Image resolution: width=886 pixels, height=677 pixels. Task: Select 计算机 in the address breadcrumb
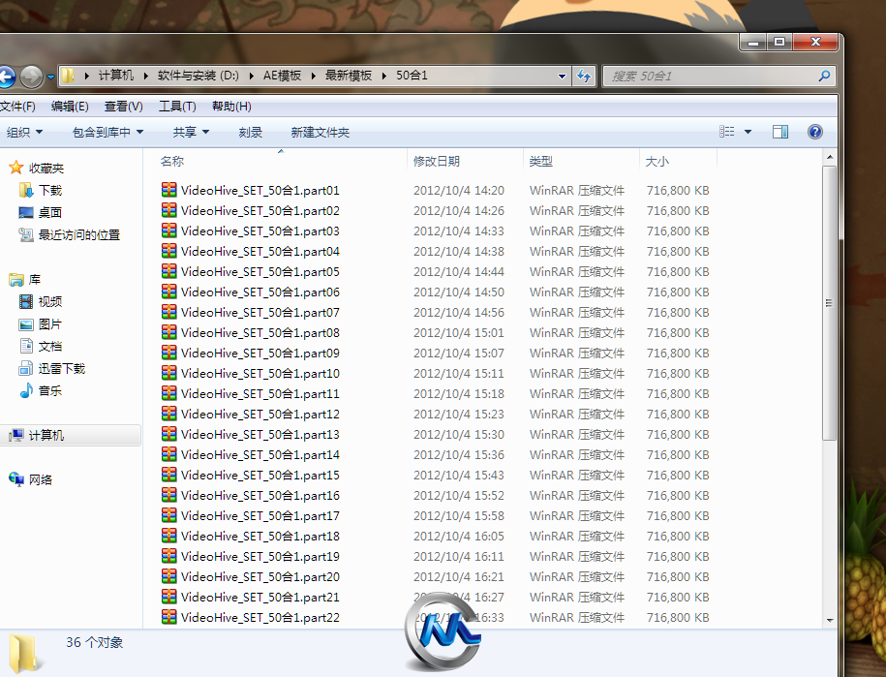116,76
